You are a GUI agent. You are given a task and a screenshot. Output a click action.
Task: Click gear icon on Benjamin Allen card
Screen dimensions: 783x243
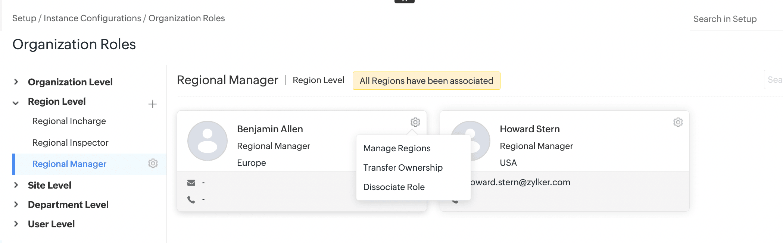415,122
